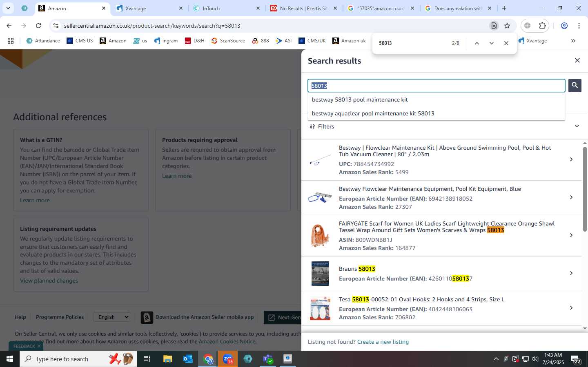Screen dimensions: 588x367
Task: Open the Extensions puzzle icon
Action: (x=542, y=26)
